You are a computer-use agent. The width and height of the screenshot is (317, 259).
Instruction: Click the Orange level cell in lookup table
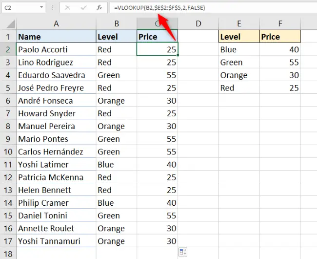(239, 75)
